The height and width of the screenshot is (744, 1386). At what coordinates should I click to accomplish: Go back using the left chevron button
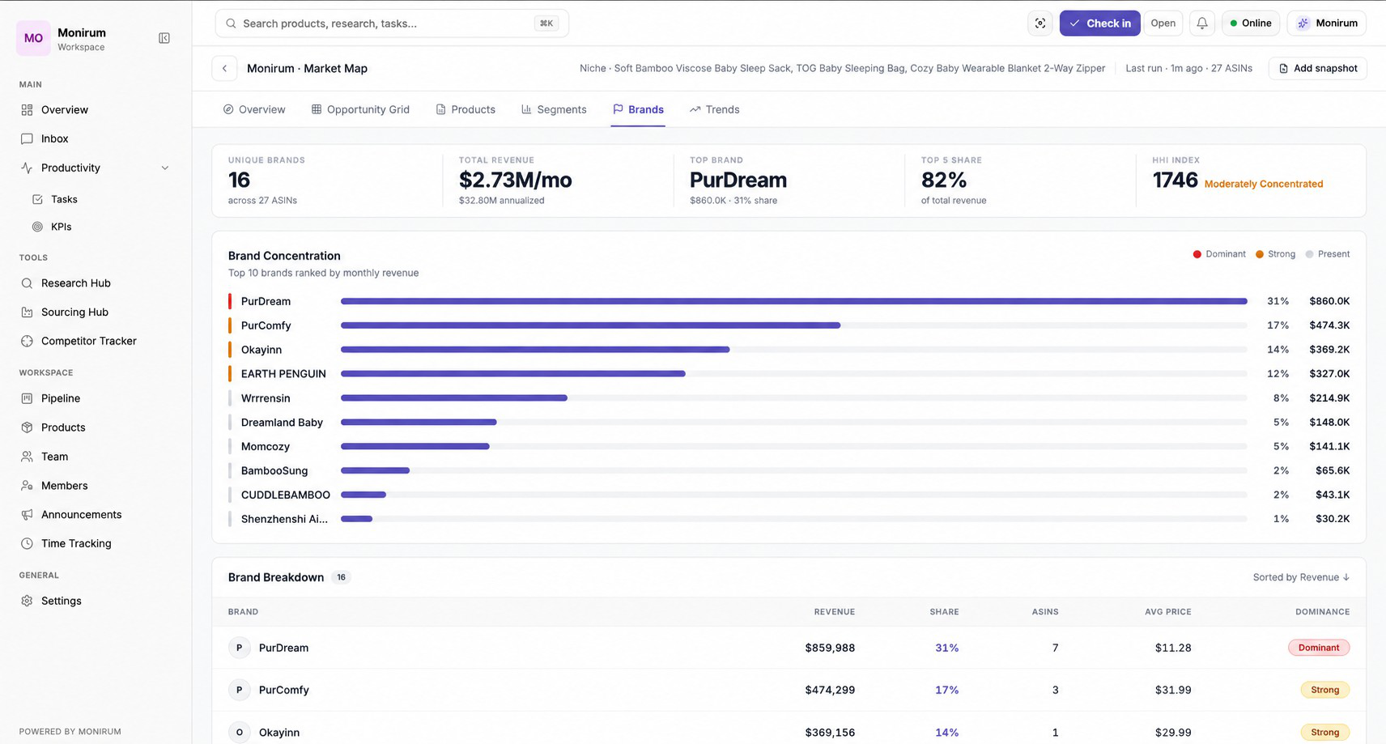pos(225,69)
